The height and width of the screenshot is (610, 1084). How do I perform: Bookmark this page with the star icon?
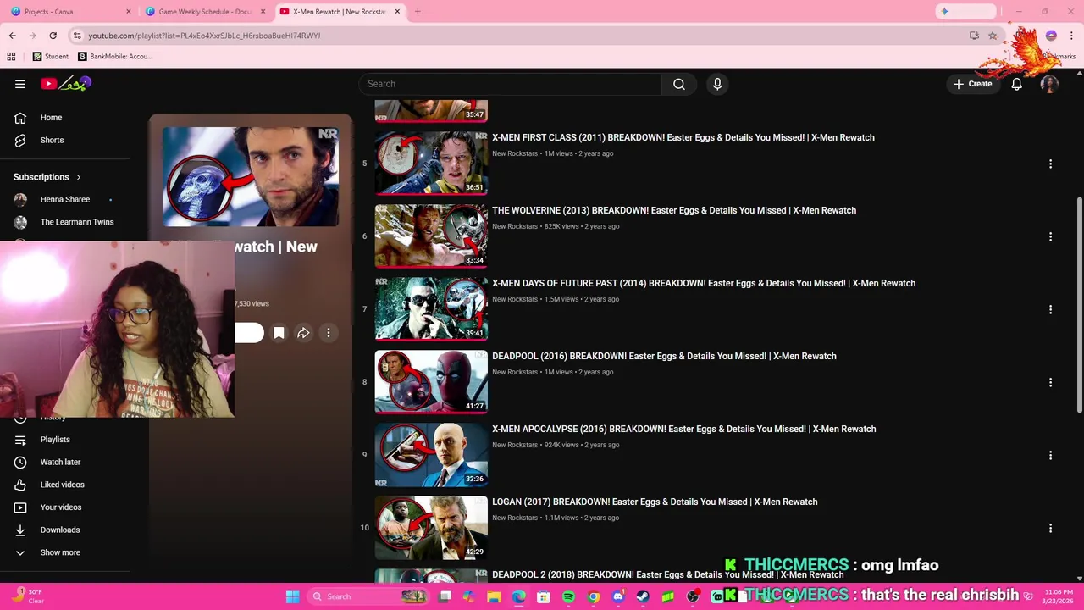tap(993, 36)
